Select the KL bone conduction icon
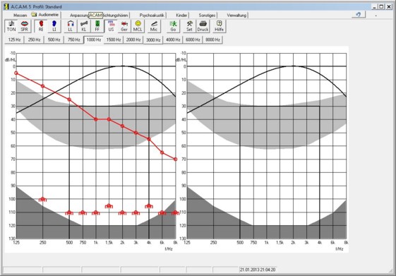Image resolution: width=396 pixels, height=276 pixels. pyautogui.click(x=84, y=26)
